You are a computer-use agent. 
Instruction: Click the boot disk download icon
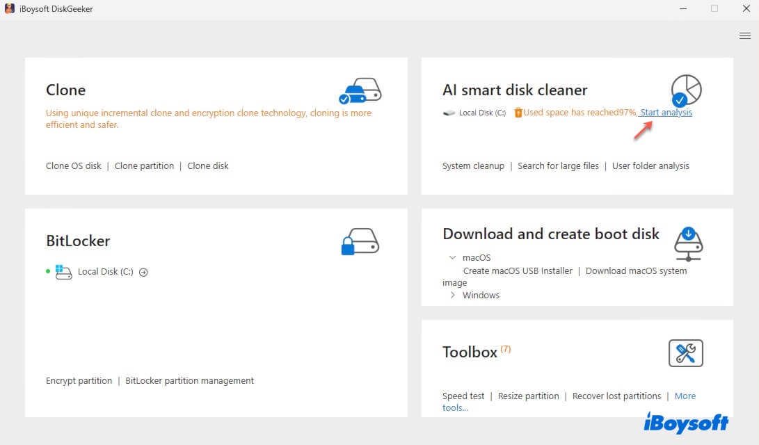coord(688,243)
